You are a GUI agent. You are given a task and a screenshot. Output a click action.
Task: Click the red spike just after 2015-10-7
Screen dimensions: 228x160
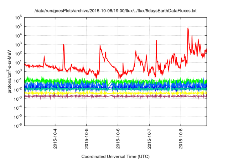point(156,41)
